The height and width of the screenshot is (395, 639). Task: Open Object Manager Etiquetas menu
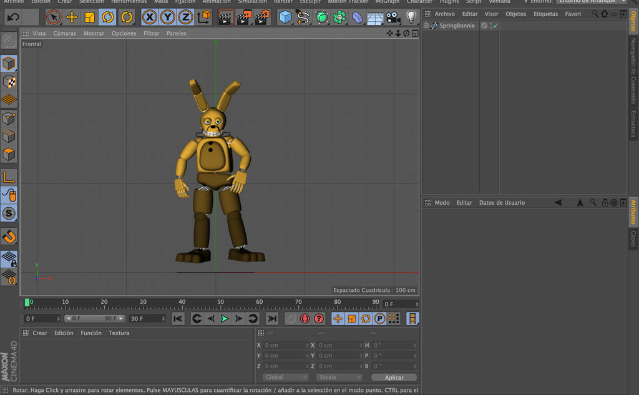click(545, 14)
